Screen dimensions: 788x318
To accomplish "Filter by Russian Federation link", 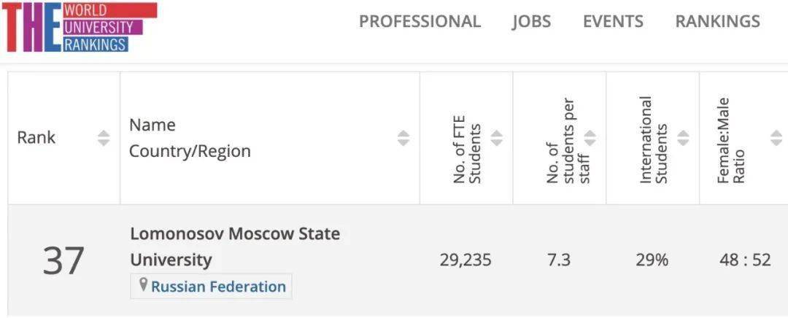I will tap(218, 287).
